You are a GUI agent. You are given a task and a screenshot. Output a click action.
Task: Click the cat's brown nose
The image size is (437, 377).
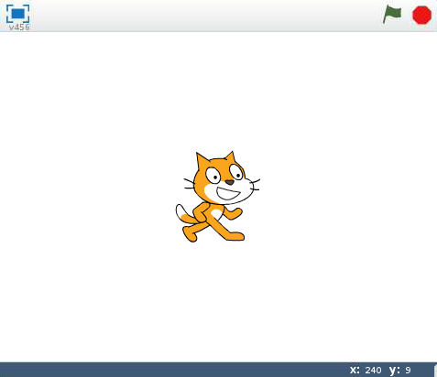pyautogui.click(x=230, y=182)
